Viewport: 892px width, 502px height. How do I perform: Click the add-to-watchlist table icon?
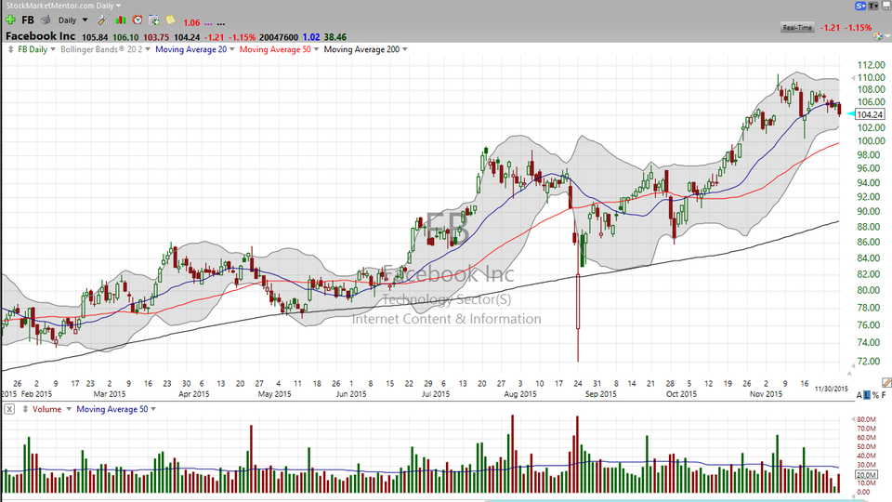pos(154,20)
